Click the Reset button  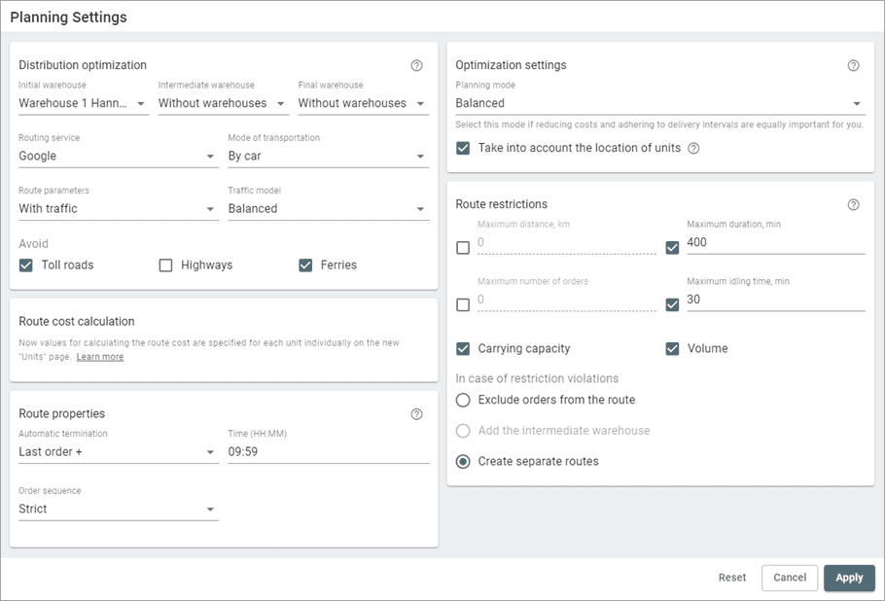tap(731, 578)
